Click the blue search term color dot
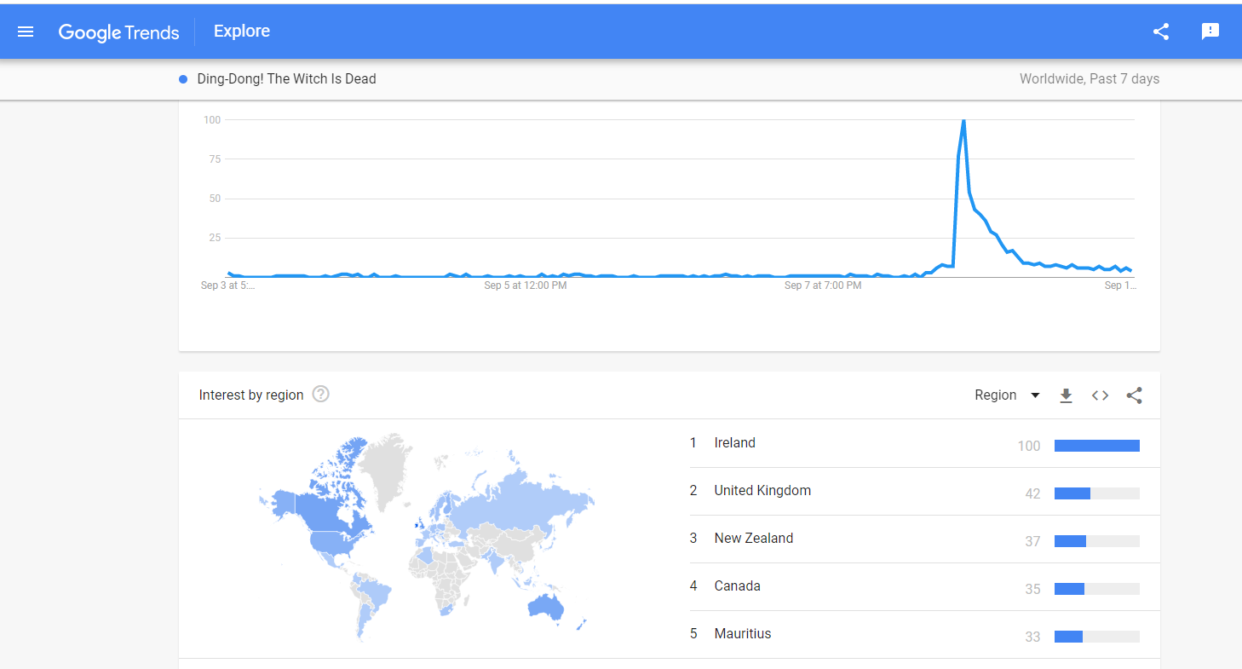1242x669 pixels. coord(183,79)
